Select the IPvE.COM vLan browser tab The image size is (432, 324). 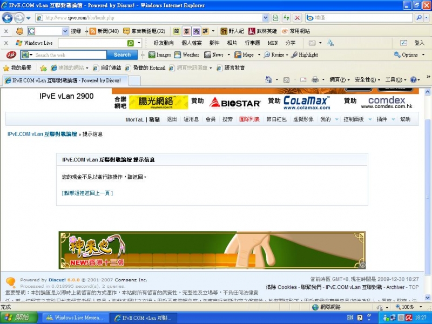[x=65, y=80]
